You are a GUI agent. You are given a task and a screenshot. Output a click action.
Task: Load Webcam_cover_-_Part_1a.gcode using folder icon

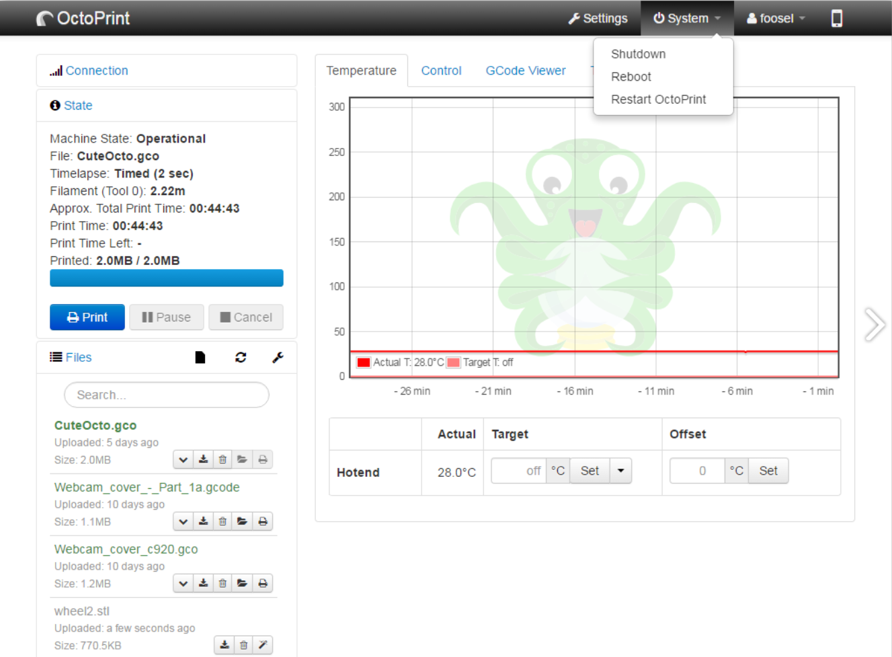point(242,521)
